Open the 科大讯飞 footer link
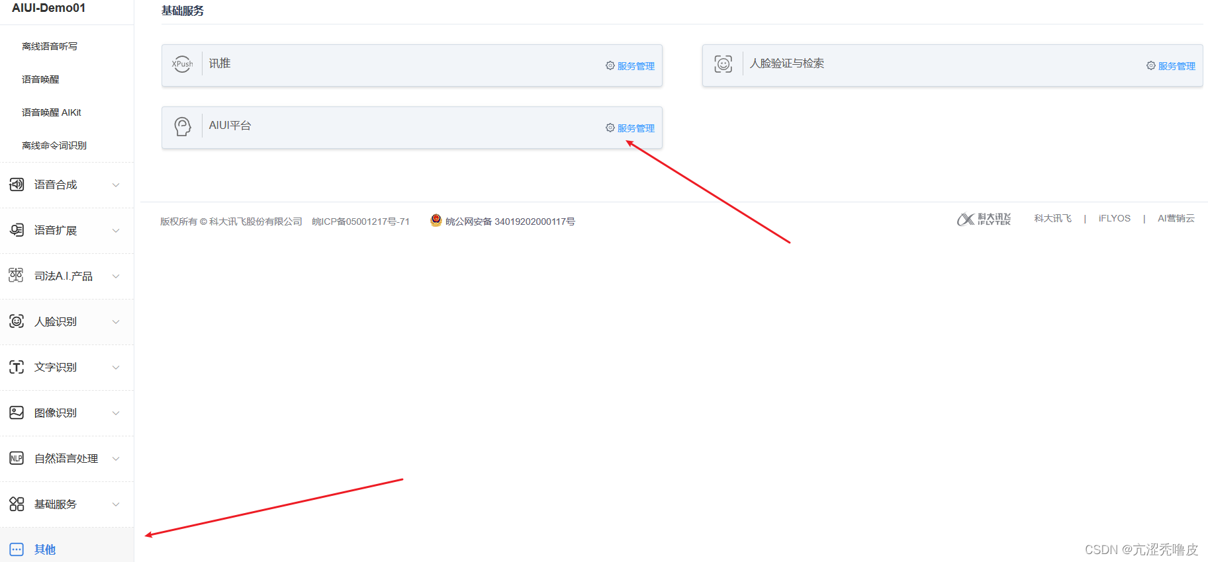The width and height of the screenshot is (1208, 562). coord(1053,218)
